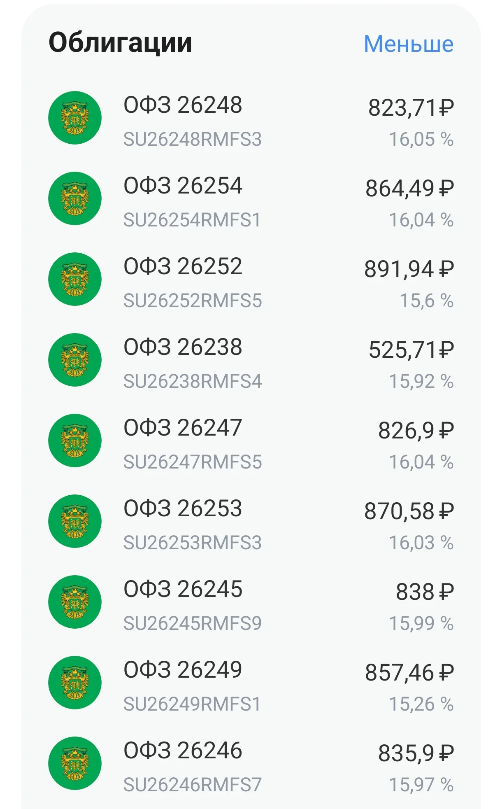The width and height of the screenshot is (502, 809).
Task: Tap the ОФЗ 26253 emblem icon
Action: [x=75, y=521]
